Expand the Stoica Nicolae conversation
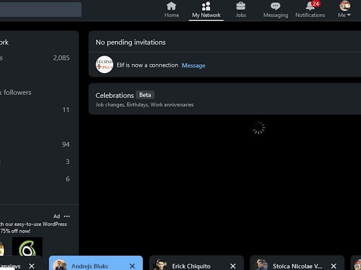This screenshot has width=361, height=270. point(297,266)
